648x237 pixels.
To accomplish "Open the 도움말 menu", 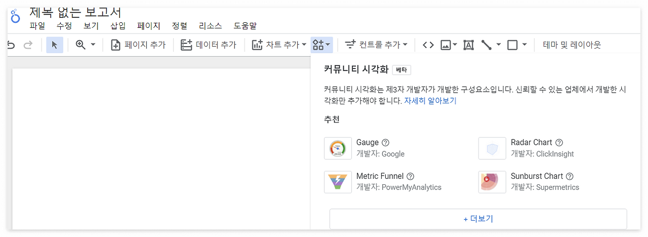I will 245,26.
